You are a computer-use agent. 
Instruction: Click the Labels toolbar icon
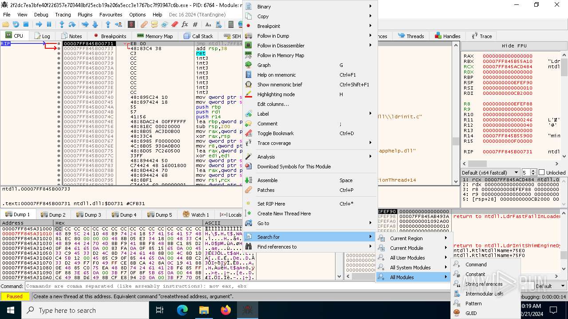tap(164, 24)
